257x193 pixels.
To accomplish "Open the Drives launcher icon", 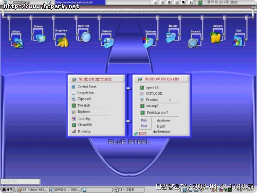I will click(40, 38).
